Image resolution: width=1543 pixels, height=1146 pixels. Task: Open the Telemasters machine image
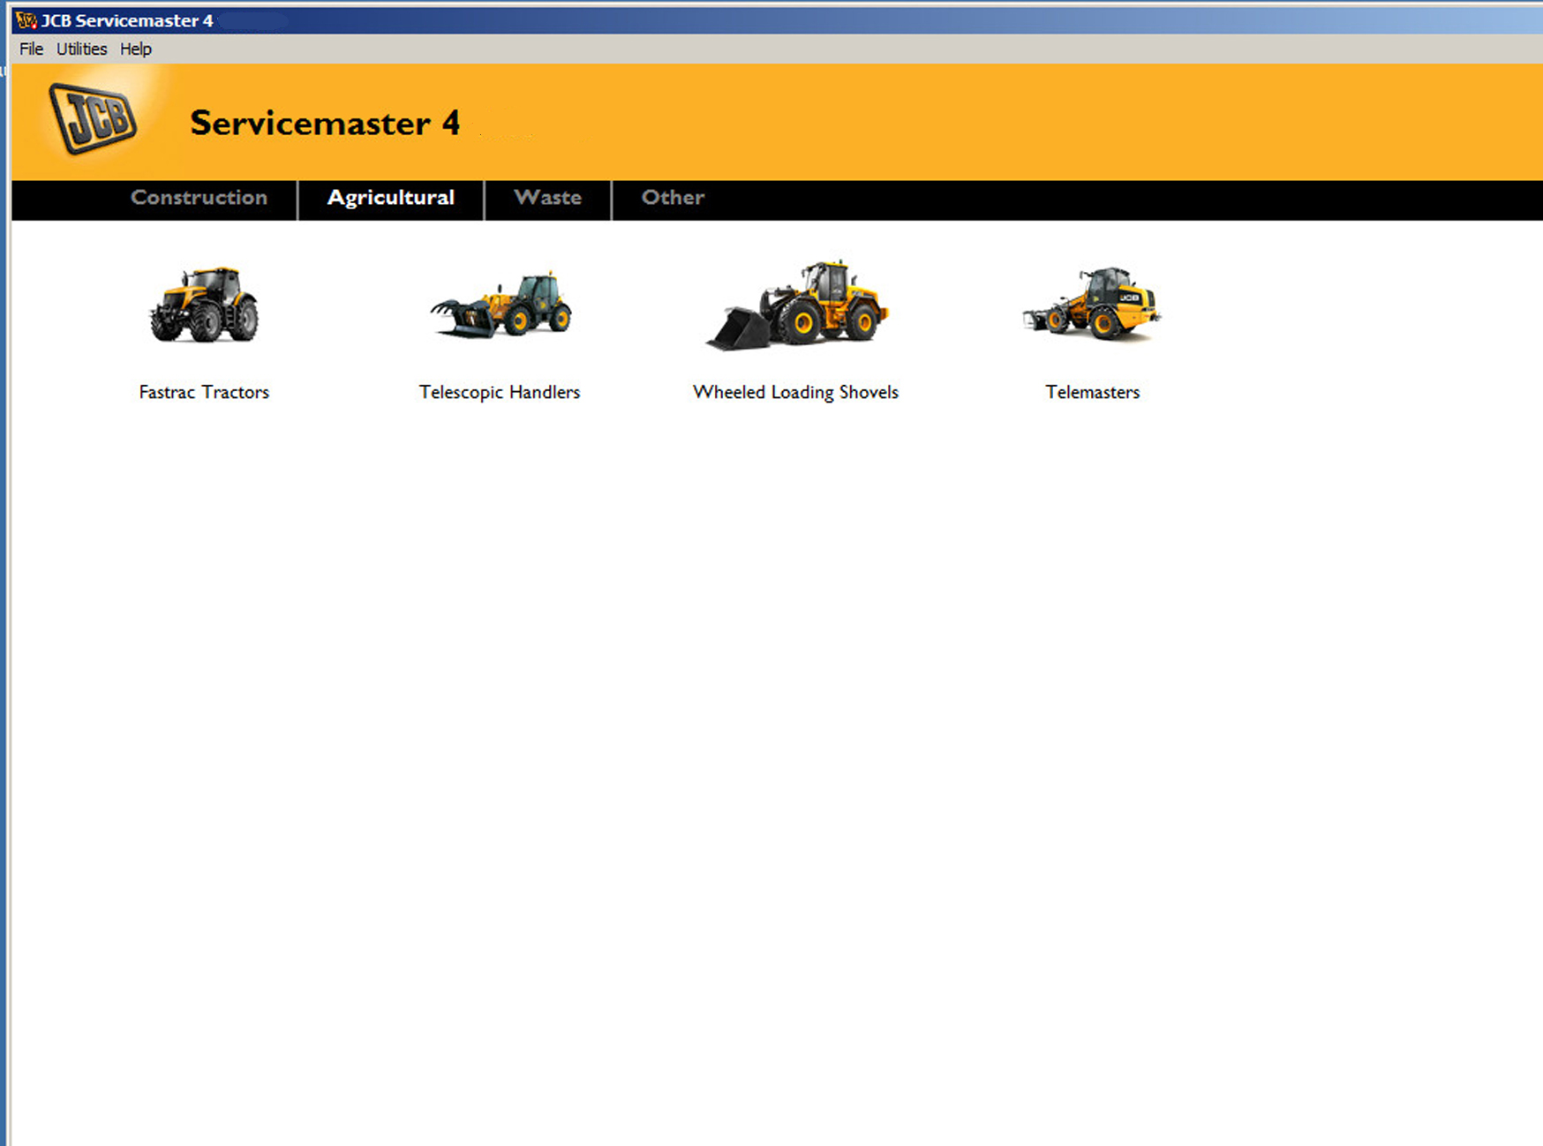pos(1092,304)
